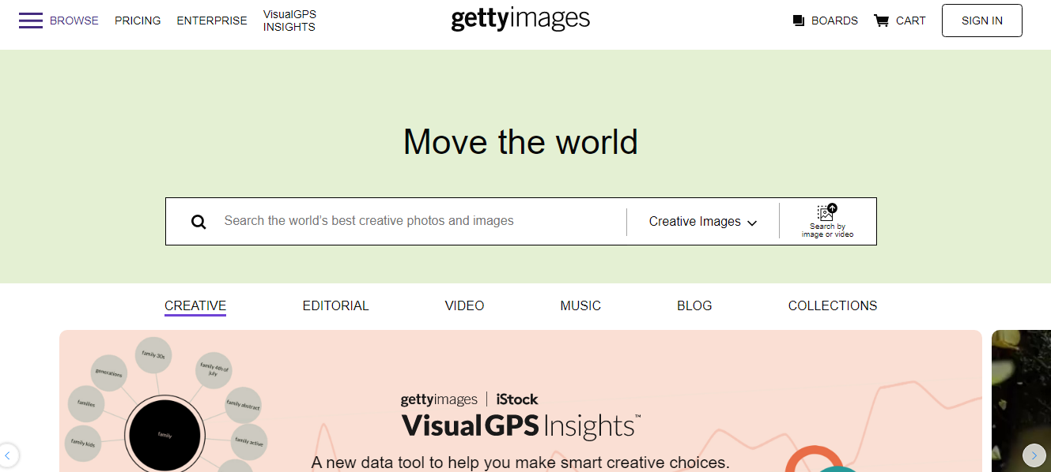The height and width of the screenshot is (472, 1051).
Task: Click the "family abstract" bubble
Action: 243,404
